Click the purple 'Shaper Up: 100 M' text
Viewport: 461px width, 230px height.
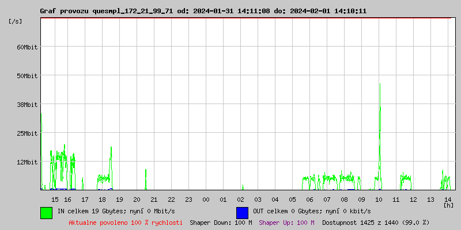point(286,223)
